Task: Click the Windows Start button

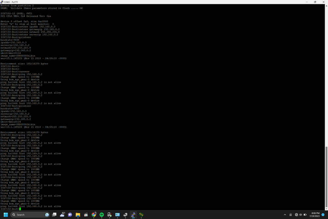Action: 5,215
